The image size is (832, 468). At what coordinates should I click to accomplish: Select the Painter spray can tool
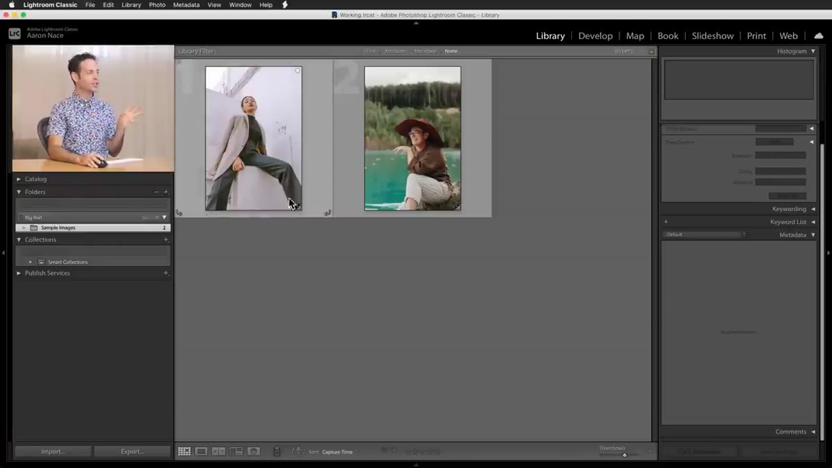277,451
